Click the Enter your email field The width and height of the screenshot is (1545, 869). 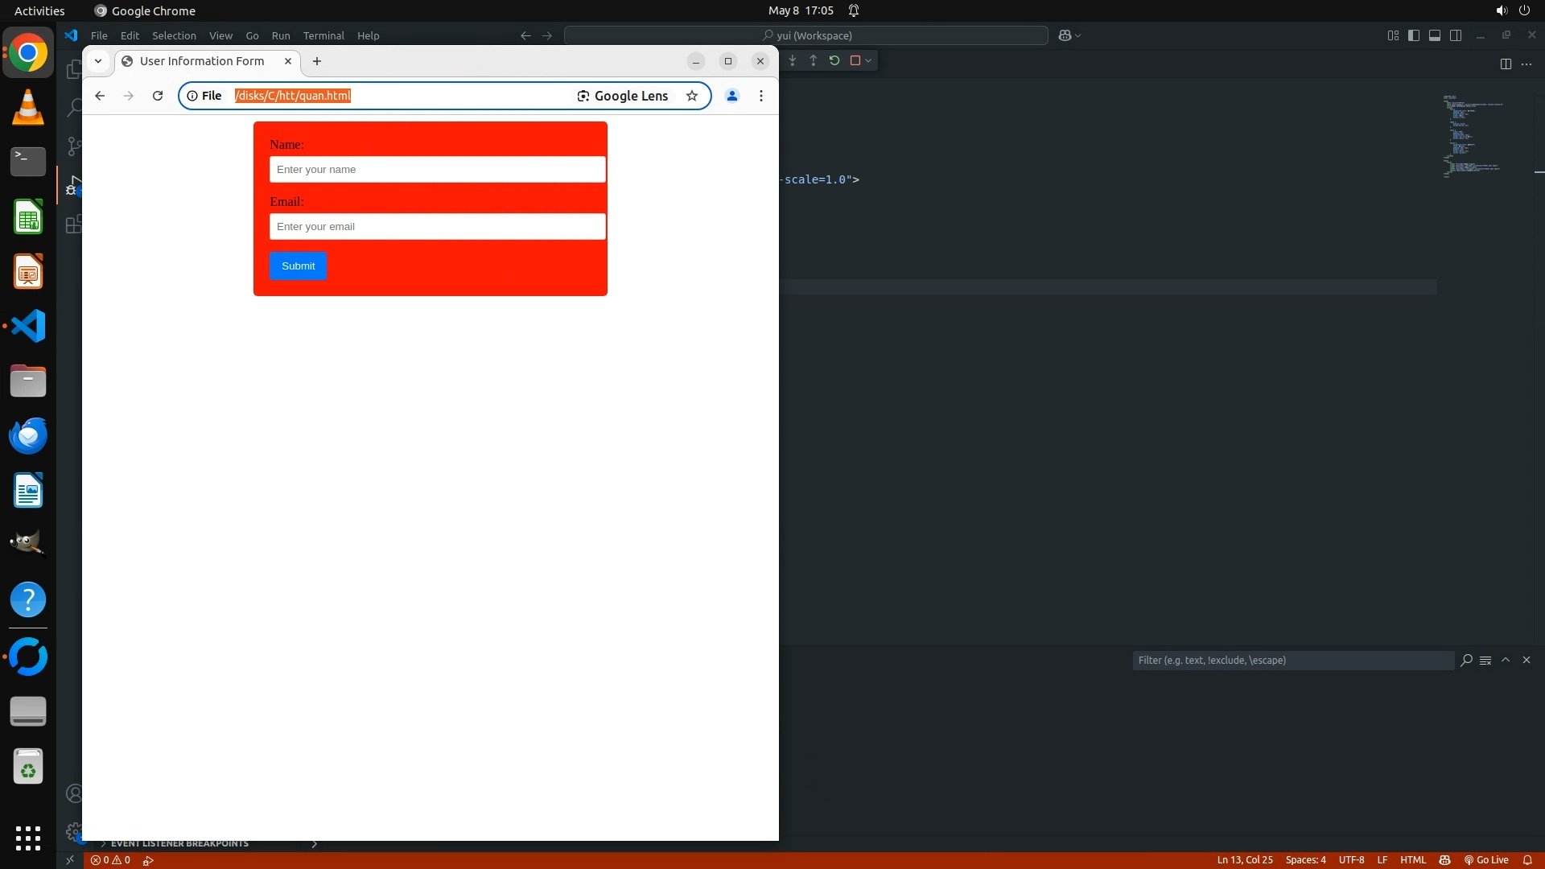click(437, 227)
